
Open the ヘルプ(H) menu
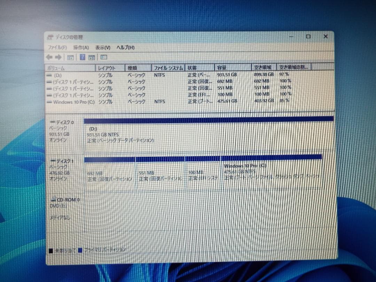coord(125,47)
